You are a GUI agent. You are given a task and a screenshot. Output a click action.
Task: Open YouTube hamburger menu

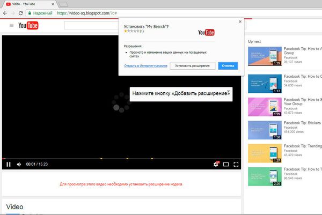[11, 25]
